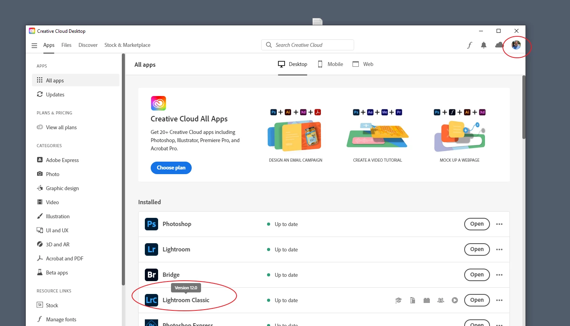The width and height of the screenshot is (570, 326).
Task: Open Lightroom Classic plugins brick icon
Action: (x=427, y=300)
